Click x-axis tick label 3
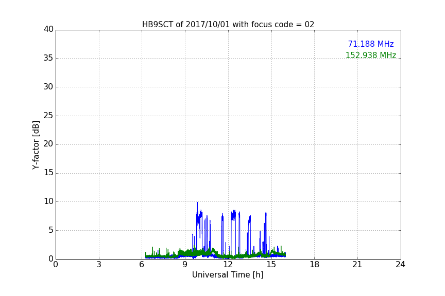The image size is (445, 296). pyautogui.click(x=99, y=265)
